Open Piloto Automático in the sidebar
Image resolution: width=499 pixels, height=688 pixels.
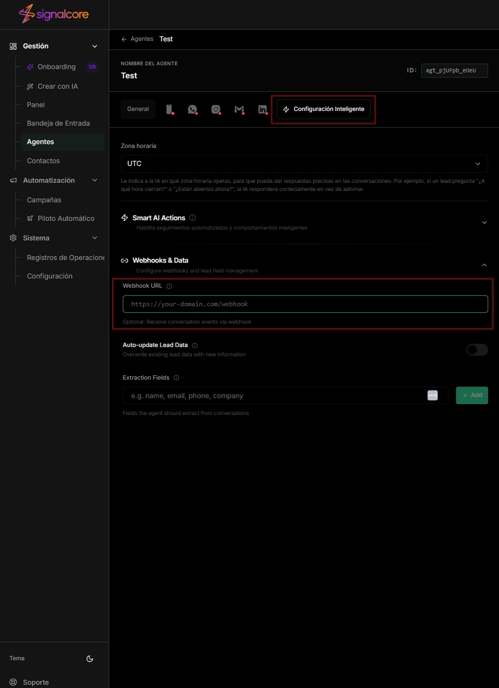66,219
